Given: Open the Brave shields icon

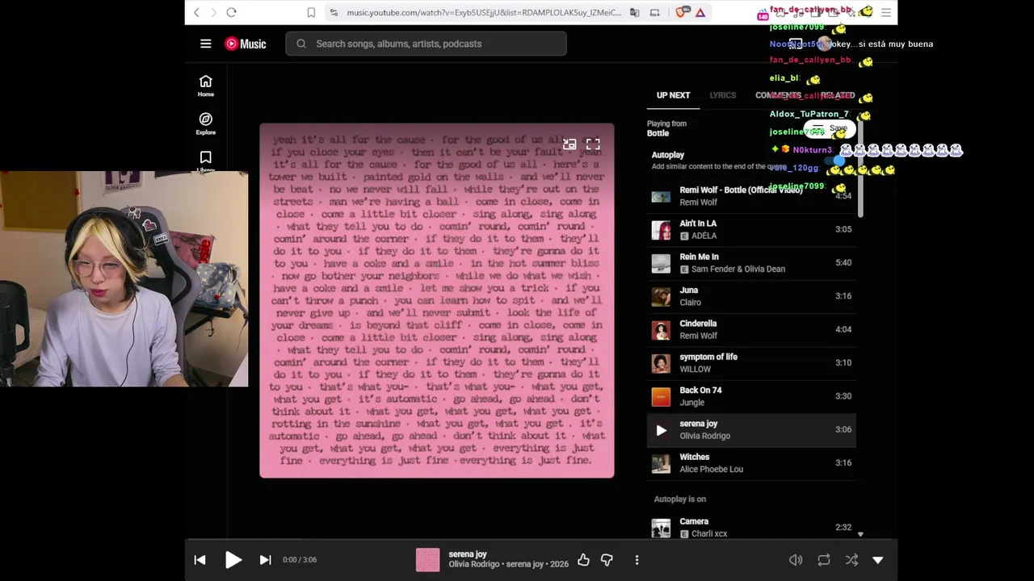Looking at the screenshot, I should [x=683, y=12].
